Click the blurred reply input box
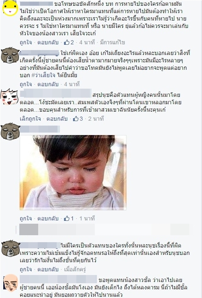This screenshot has width=202, height=298. click(104, 229)
